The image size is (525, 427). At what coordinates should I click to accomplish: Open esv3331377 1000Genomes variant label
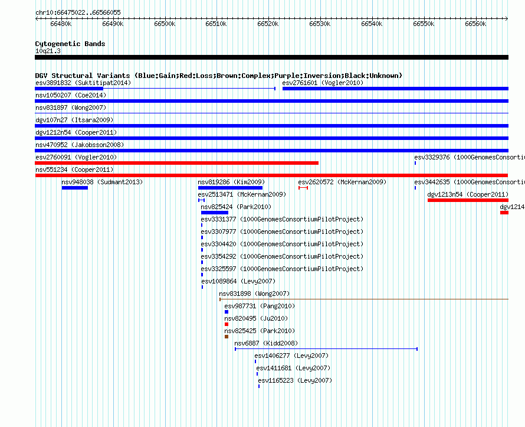click(x=282, y=219)
